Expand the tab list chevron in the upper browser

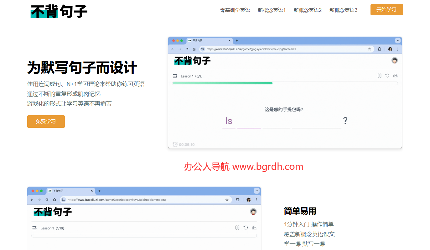398,41
